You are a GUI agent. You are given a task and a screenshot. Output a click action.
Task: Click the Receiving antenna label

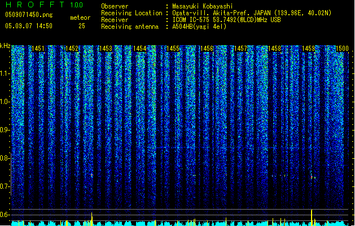130,27
